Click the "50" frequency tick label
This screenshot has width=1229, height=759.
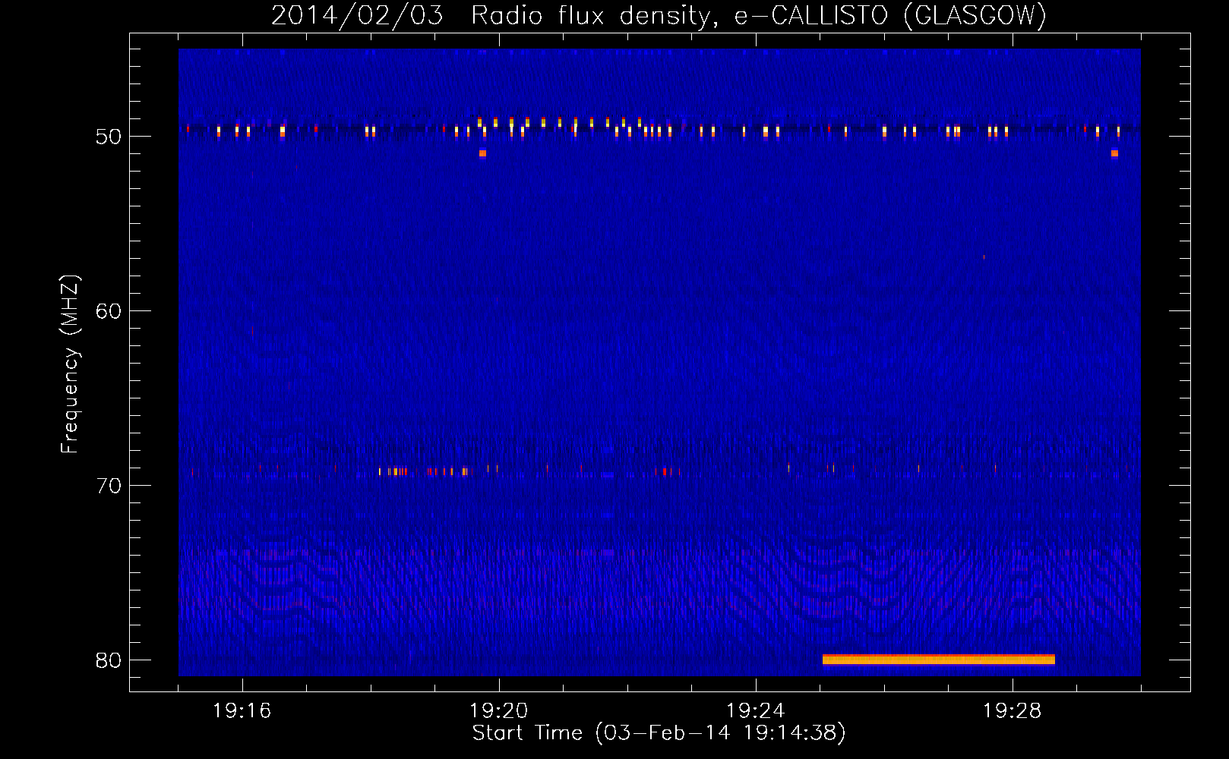click(109, 137)
